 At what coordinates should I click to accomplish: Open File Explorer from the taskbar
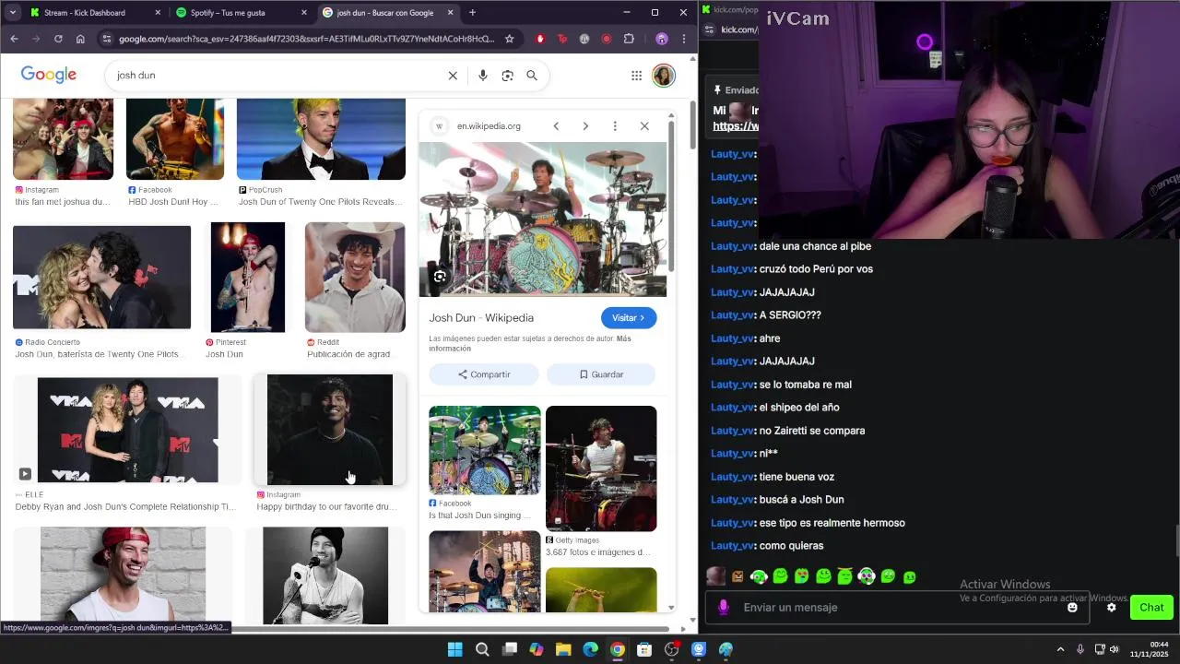click(563, 649)
